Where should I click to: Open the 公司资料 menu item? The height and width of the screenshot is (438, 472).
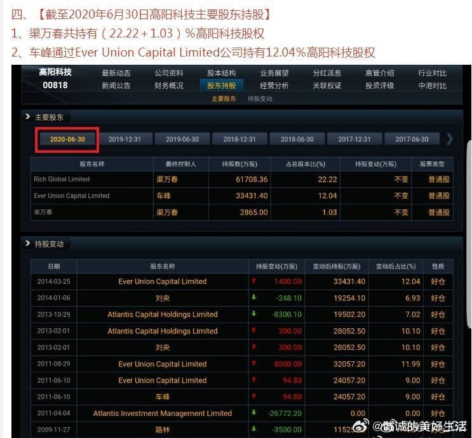point(168,73)
